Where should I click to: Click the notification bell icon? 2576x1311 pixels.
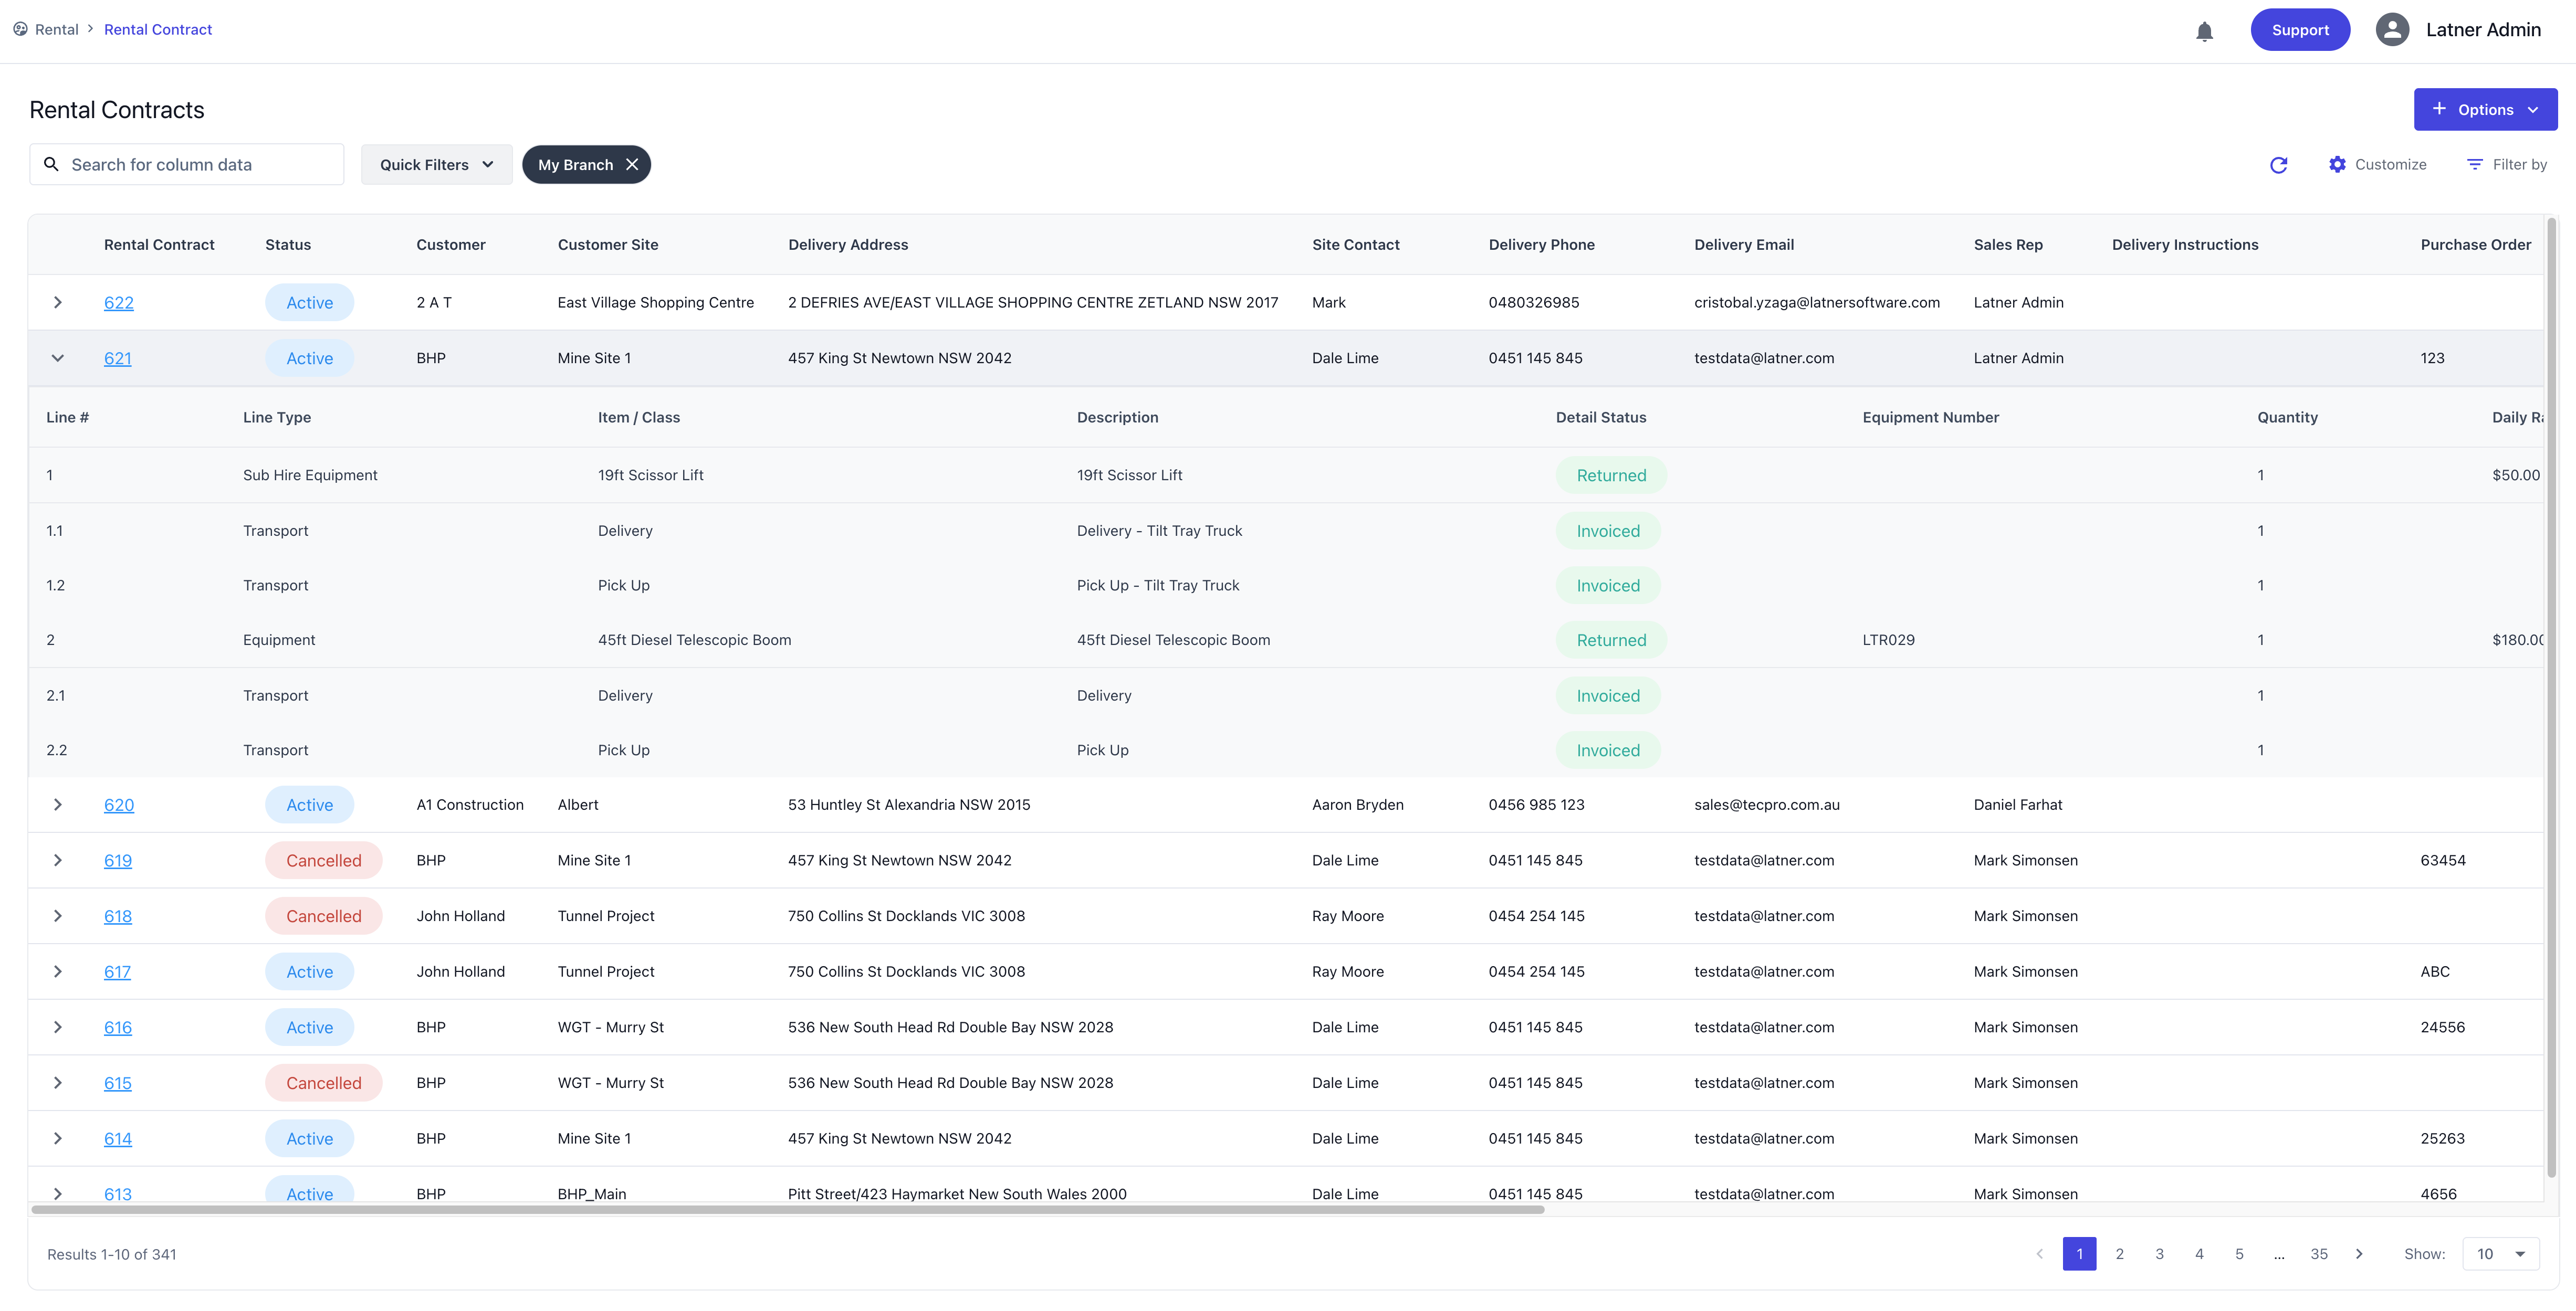click(2204, 31)
